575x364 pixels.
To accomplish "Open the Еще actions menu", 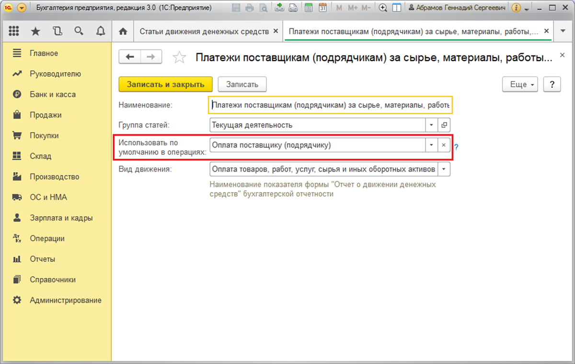I will 520,84.
